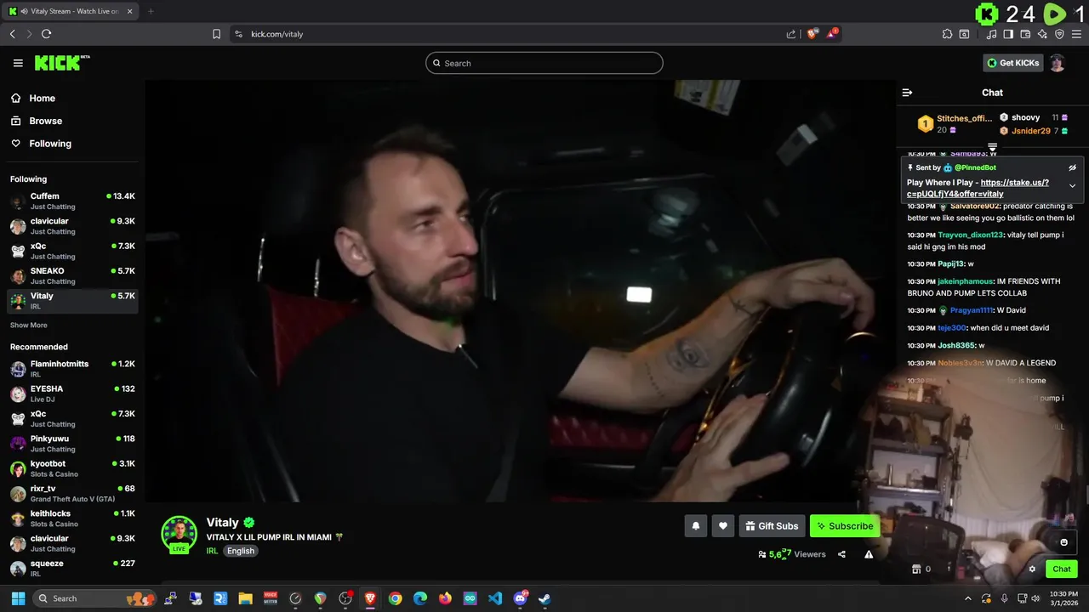The height and width of the screenshot is (612, 1089).
Task: Hide the pinned message with eye-slash icon
Action: [1072, 167]
